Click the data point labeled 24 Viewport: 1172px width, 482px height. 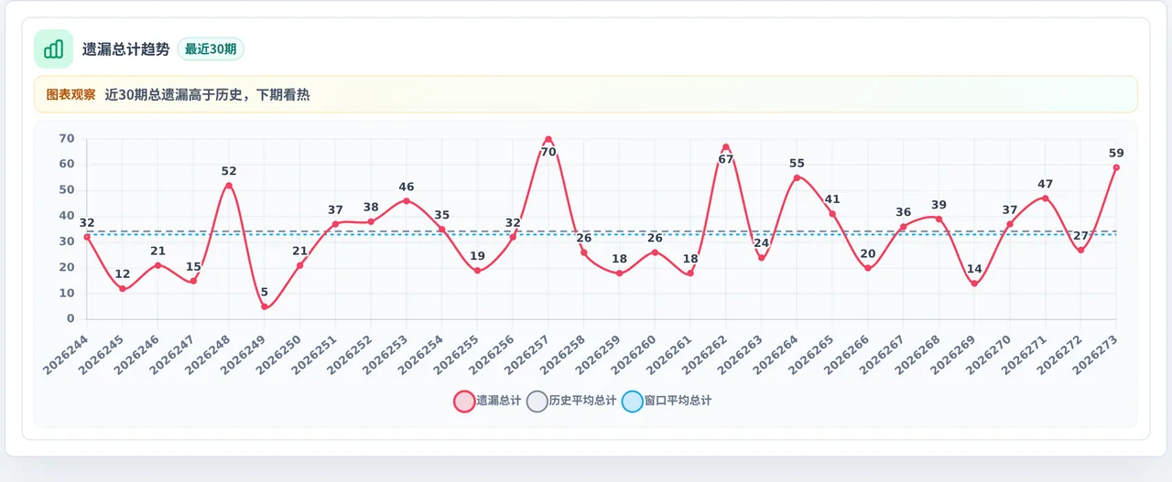click(761, 258)
